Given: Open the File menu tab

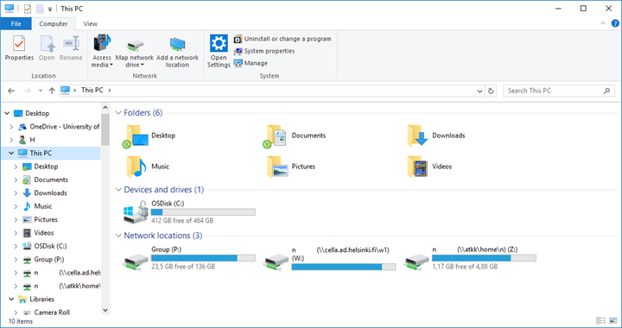Looking at the screenshot, I should click(x=16, y=24).
